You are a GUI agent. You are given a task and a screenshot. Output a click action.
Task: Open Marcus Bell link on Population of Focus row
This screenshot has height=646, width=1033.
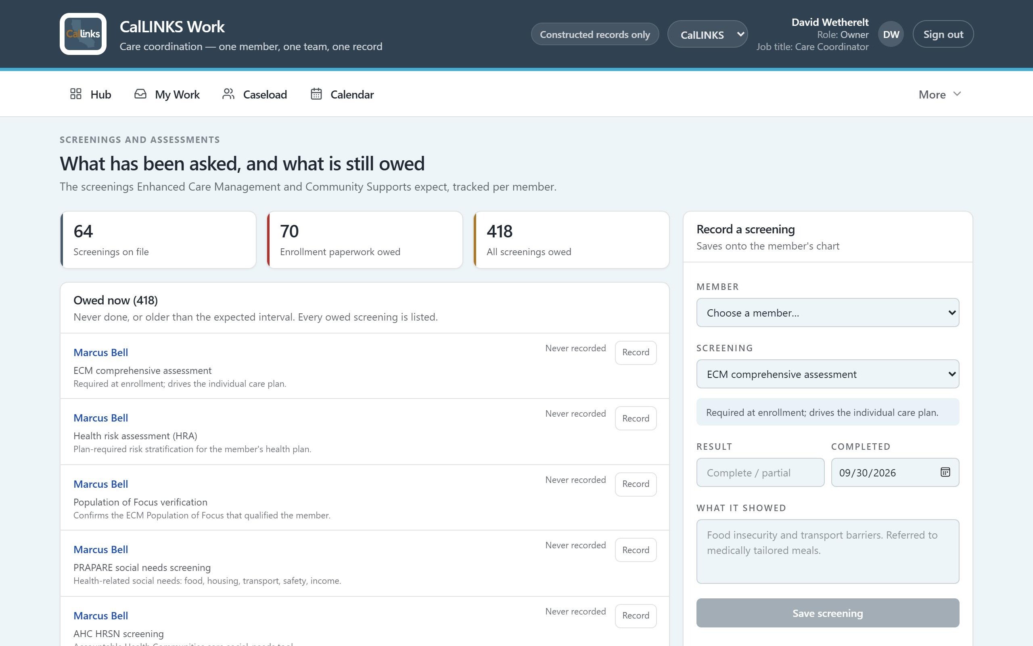coord(101,484)
